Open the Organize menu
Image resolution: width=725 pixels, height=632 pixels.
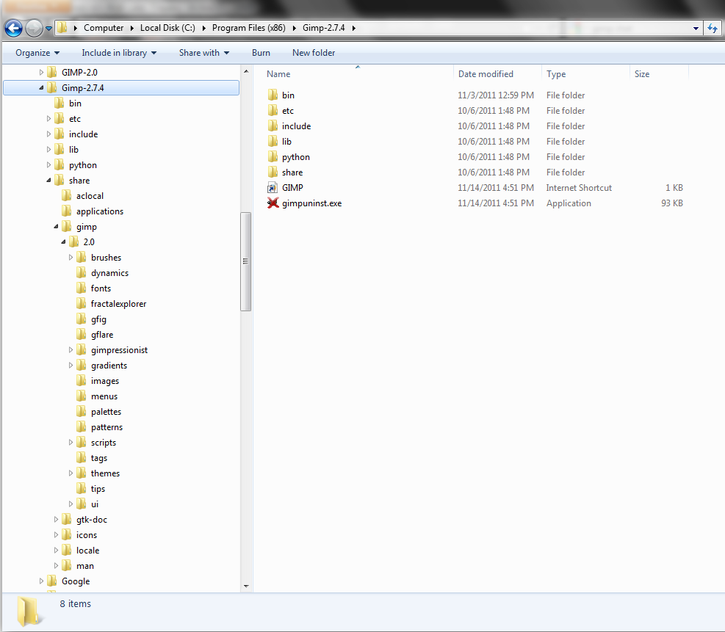(x=37, y=53)
